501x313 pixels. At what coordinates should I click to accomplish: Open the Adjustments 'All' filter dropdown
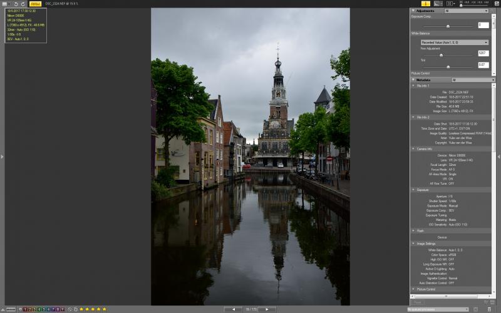(467, 11)
